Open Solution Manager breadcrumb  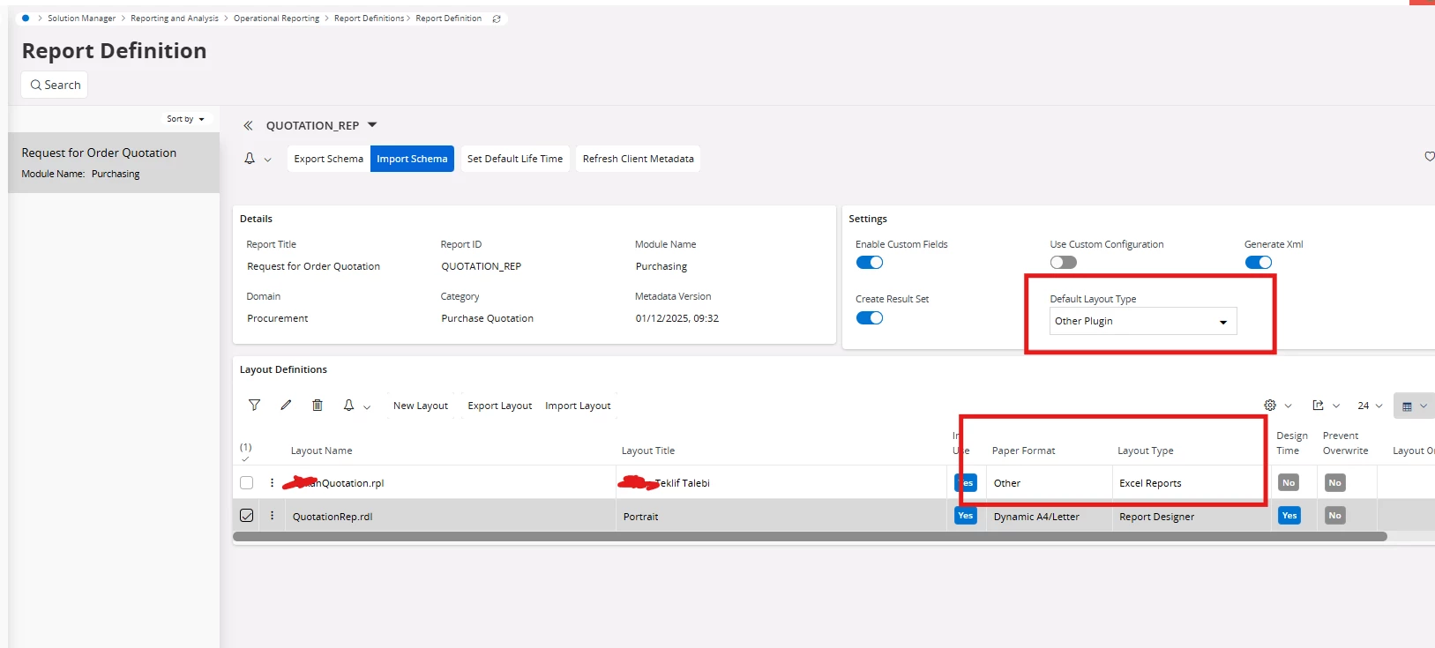pos(81,19)
